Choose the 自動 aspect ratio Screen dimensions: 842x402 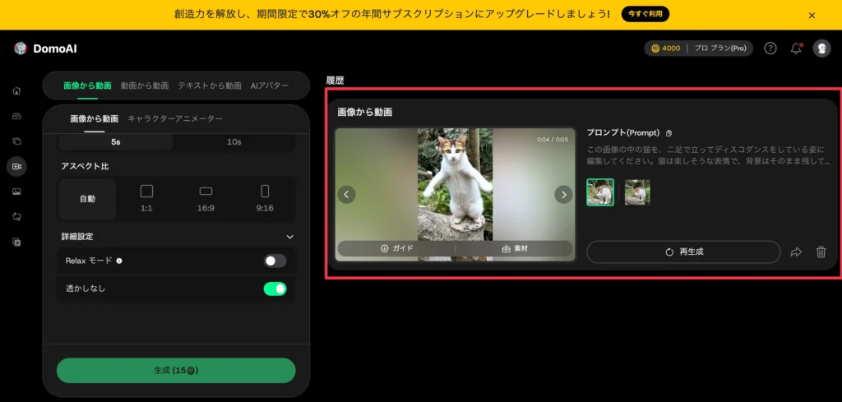pos(87,199)
